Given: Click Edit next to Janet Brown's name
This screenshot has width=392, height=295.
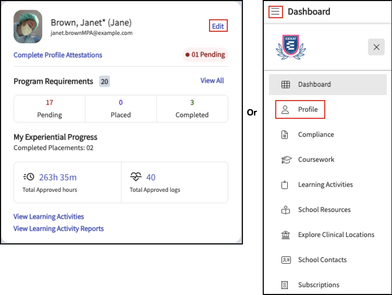Looking at the screenshot, I should coord(218,26).
